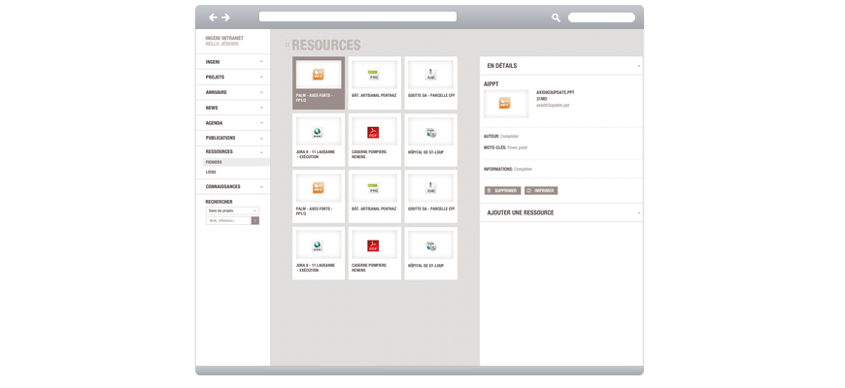Click the Supprimer button
This screenshot has height=388, width=845.
pos(502,191)
